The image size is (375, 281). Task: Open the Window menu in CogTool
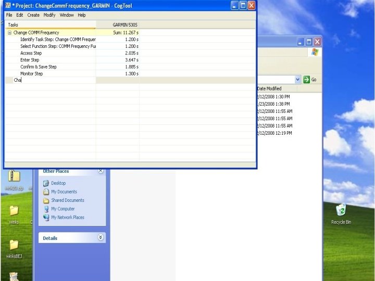pos(67,15)
